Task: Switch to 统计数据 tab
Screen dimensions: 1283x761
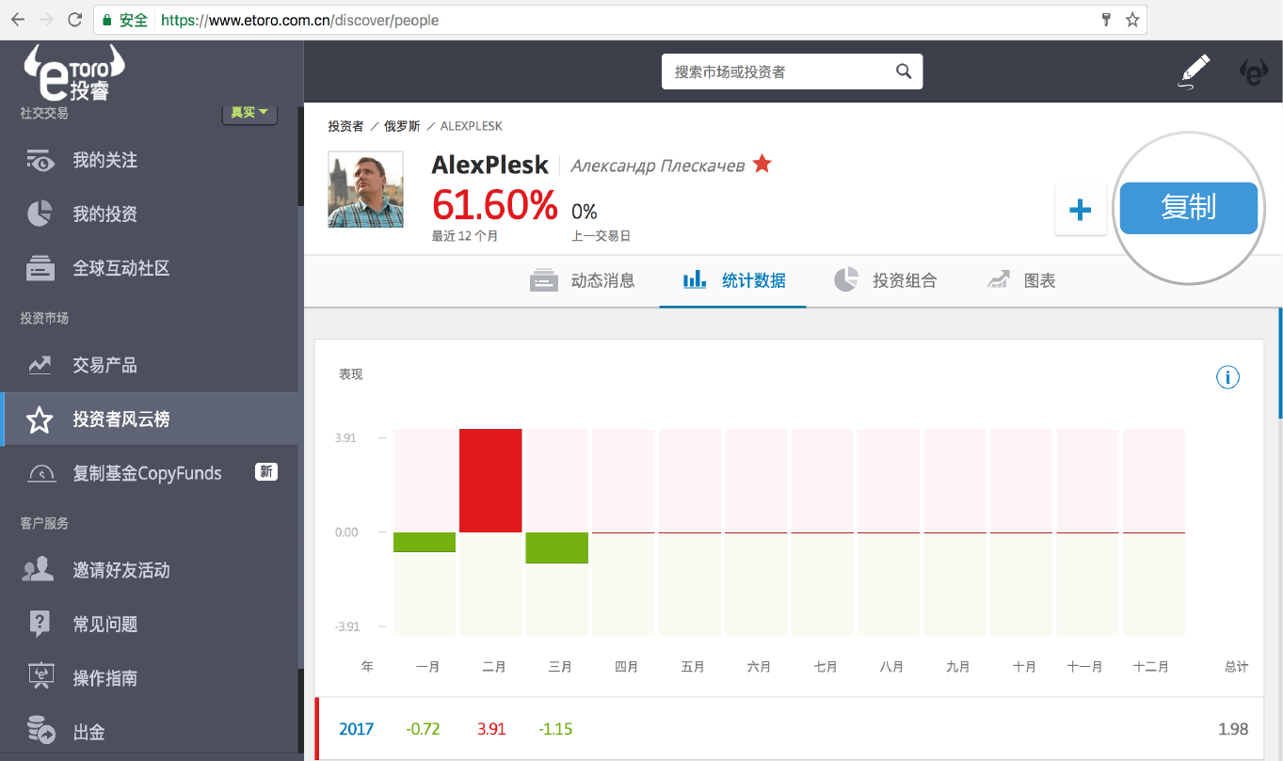Action: (x=733, y=280)
